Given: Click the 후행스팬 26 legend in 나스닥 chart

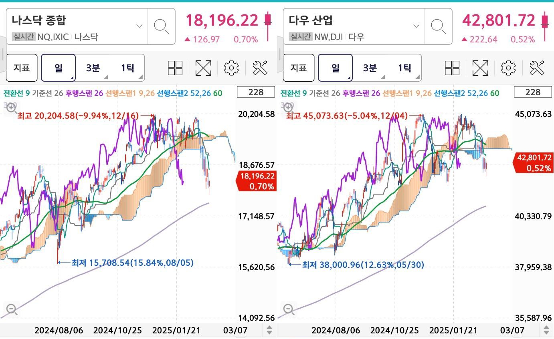Looking at the screenshot, I should pyautogui.click(x=84, y=93).
